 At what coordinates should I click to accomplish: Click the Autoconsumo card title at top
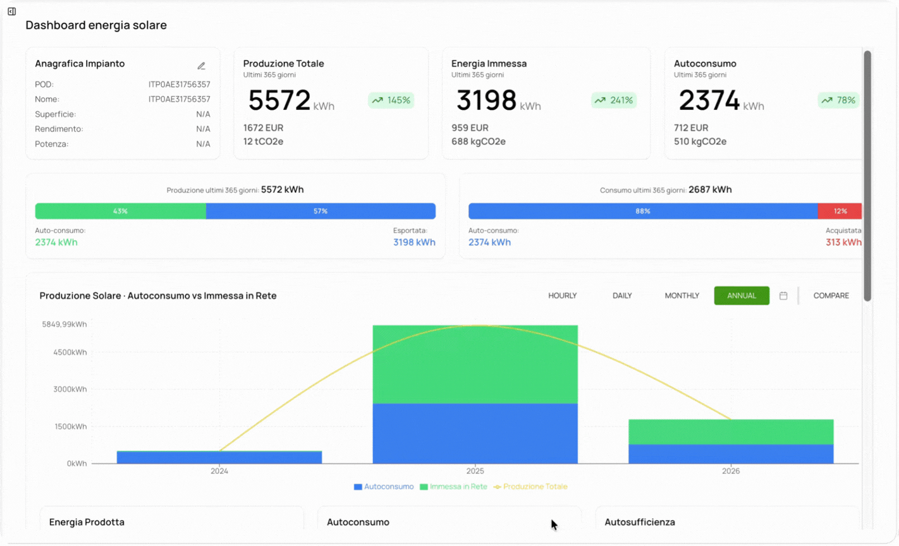[705, 63]
